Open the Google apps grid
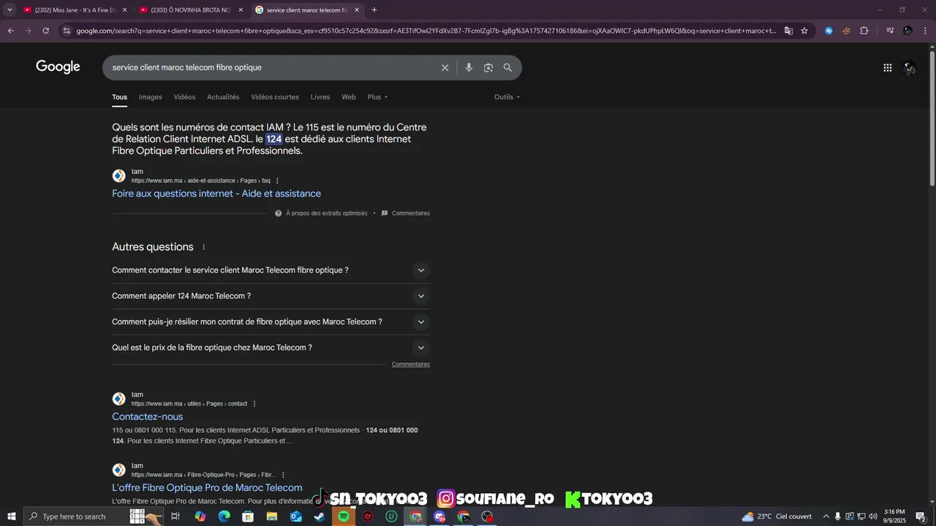Screen dimensions: 936x526 coord(887,67)
